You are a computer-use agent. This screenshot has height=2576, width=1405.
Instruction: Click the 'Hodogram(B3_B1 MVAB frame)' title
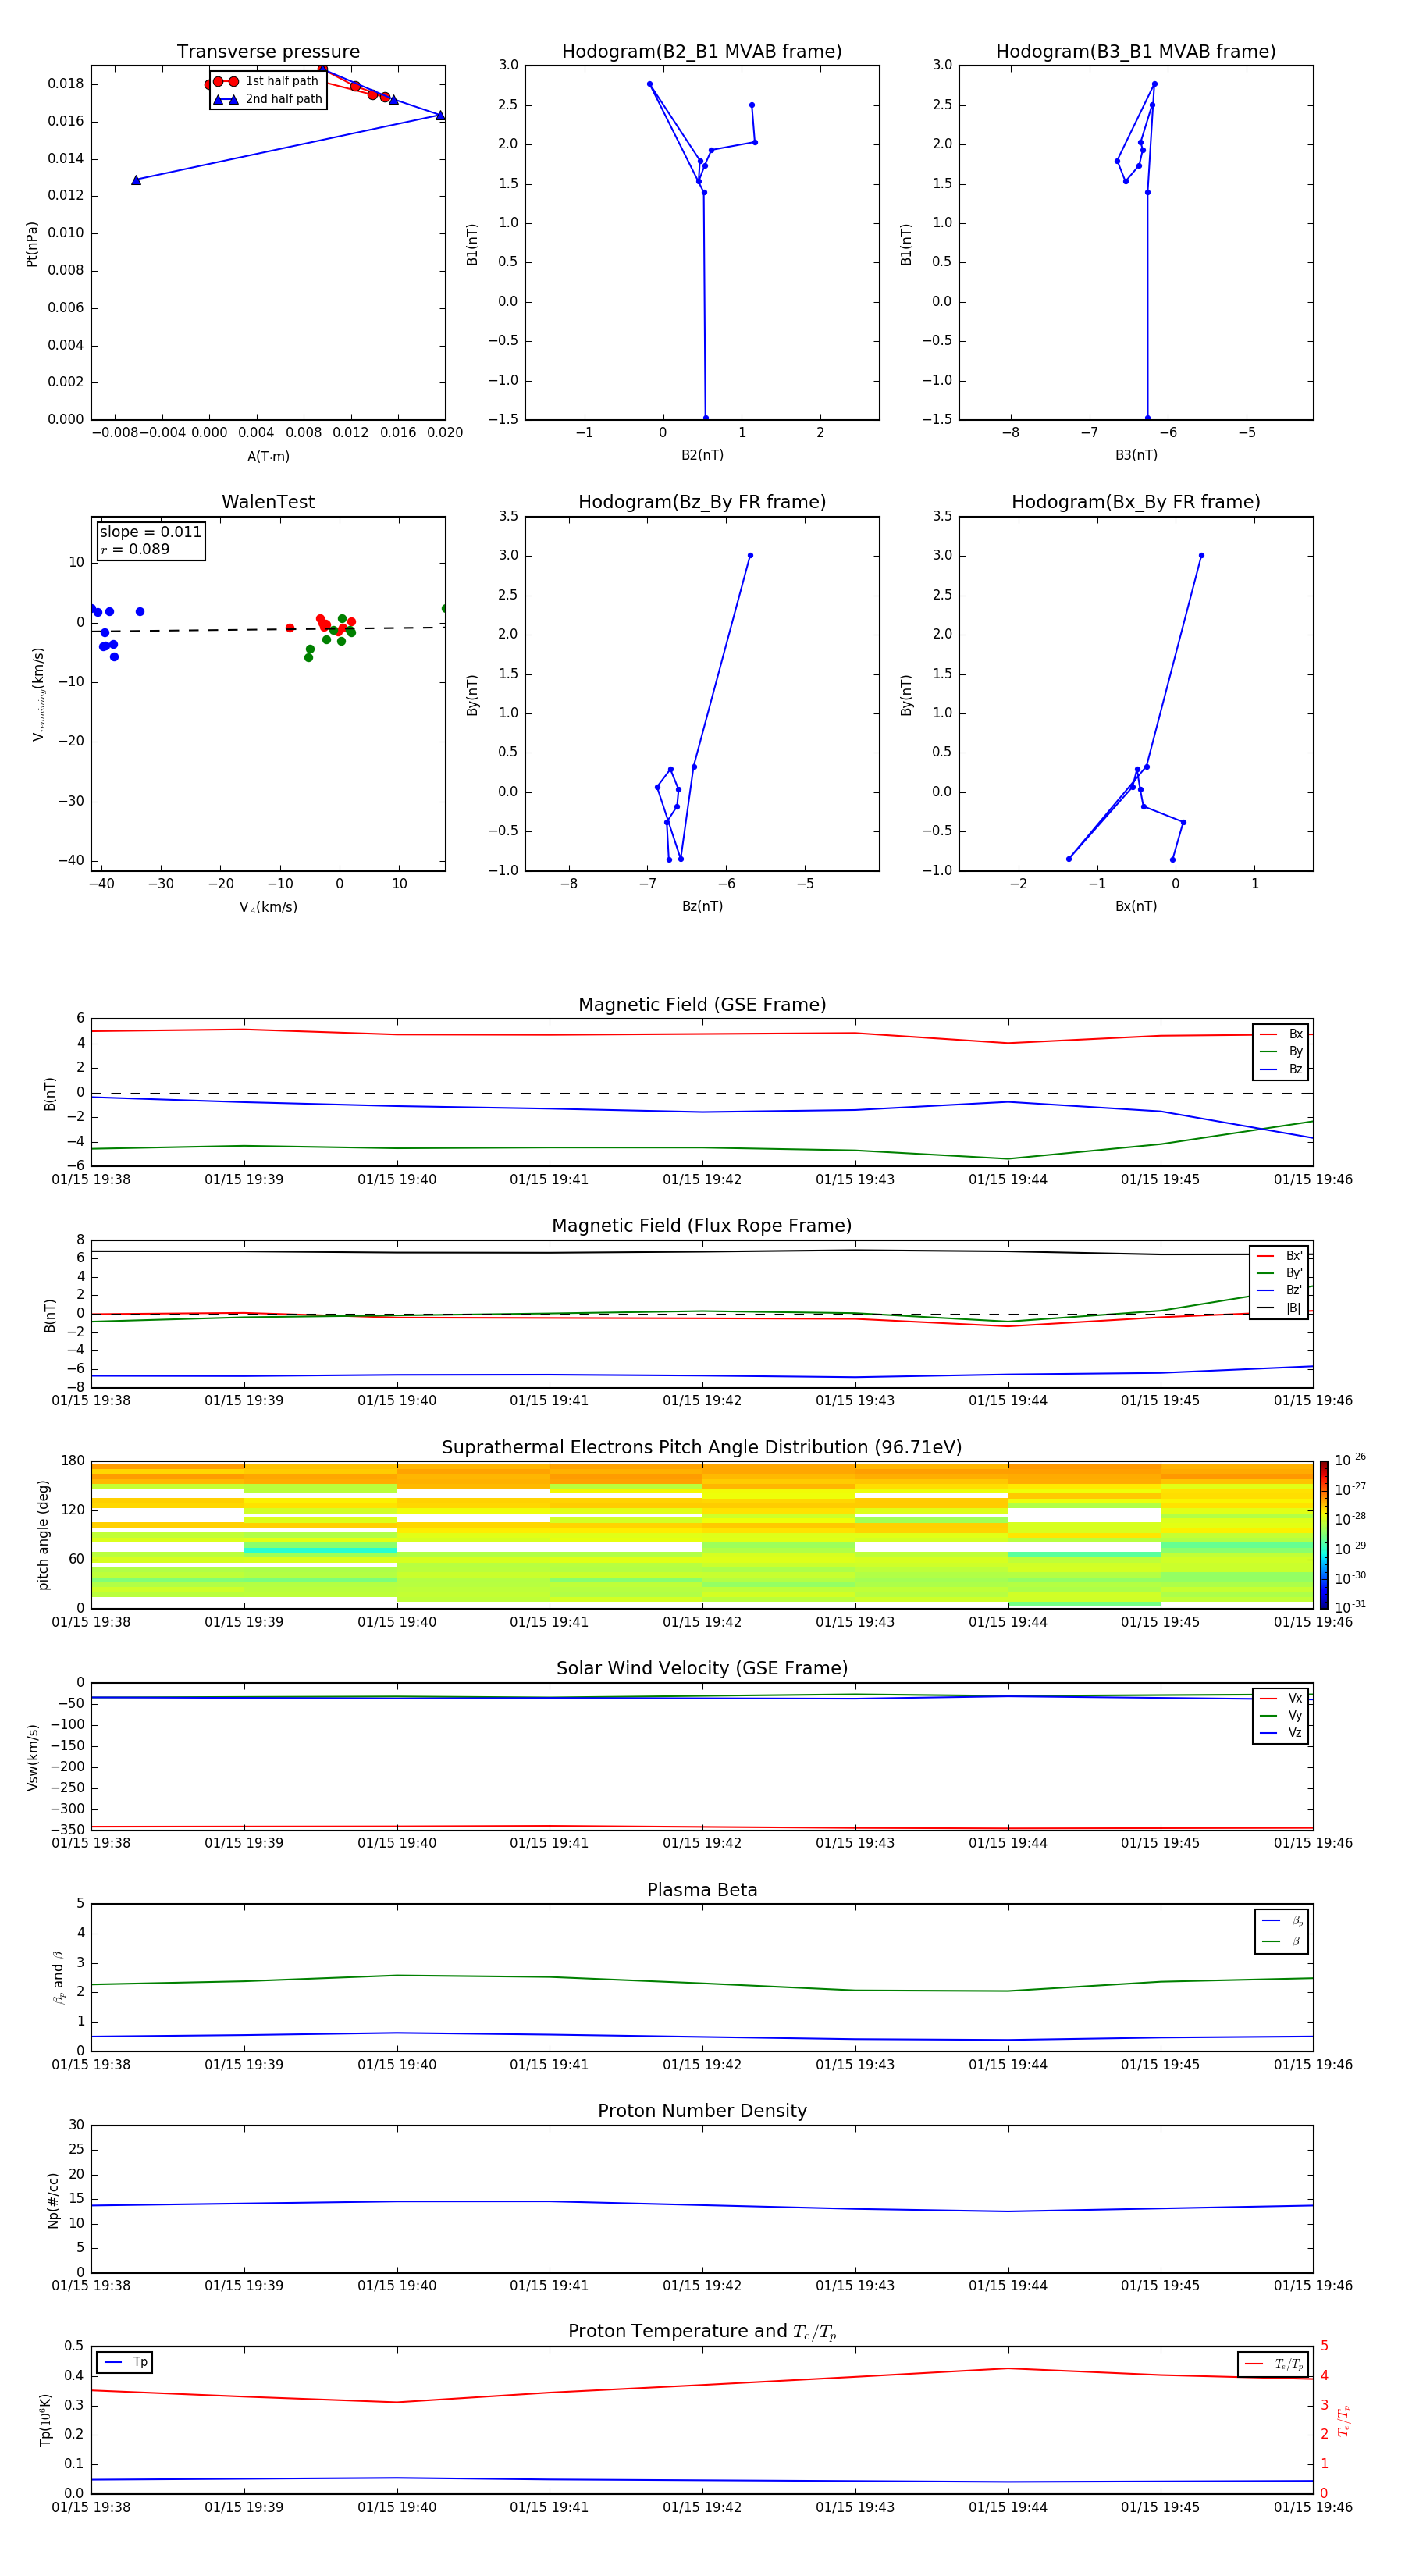pyautogui.click(x=1136, y=51)
